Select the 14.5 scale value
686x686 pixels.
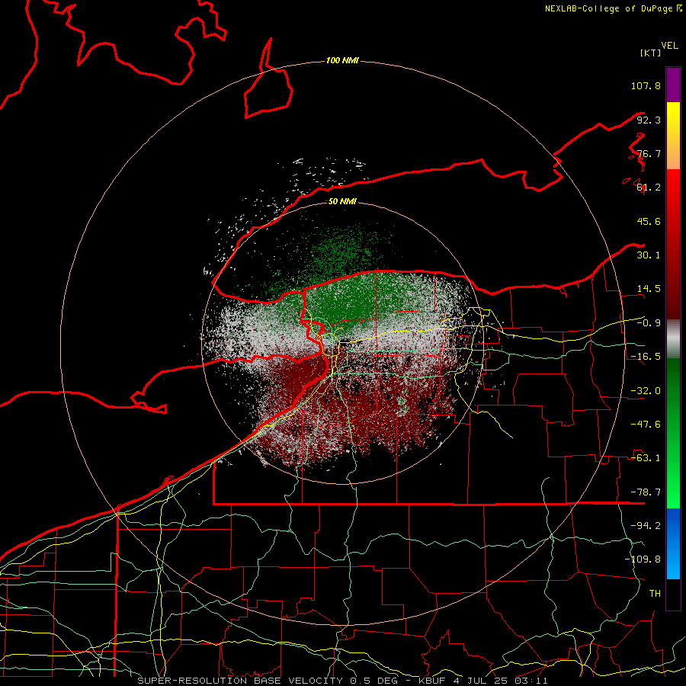click(x=649, y=289)
